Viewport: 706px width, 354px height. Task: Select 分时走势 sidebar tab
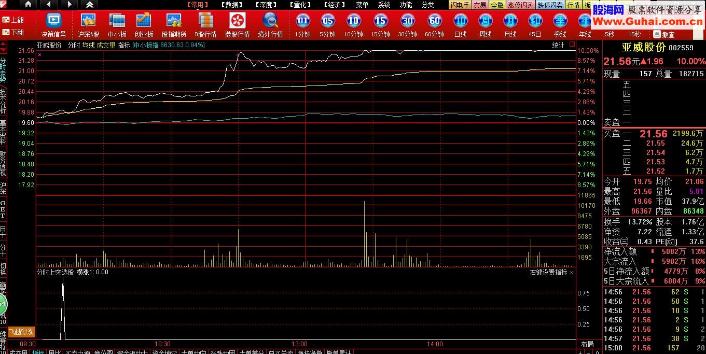point(3,70)
